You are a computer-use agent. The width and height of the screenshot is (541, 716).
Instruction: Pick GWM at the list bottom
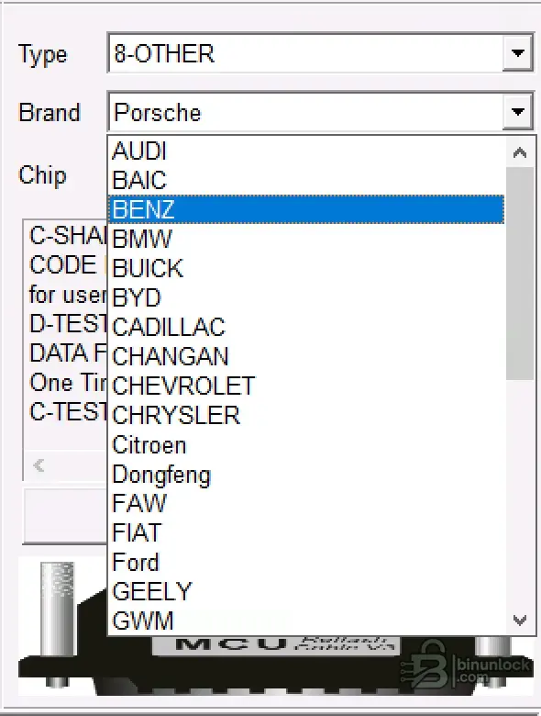306,621
